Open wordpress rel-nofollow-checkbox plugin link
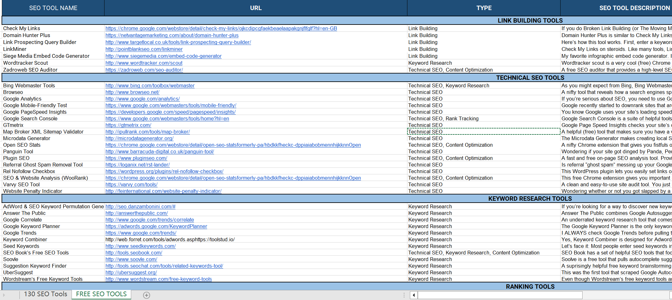This screenshot has height=300, width=672. click(164, 171)
